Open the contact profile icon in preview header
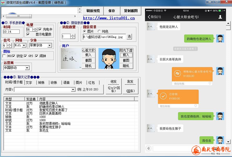The image size is (232, 157). 220,17
